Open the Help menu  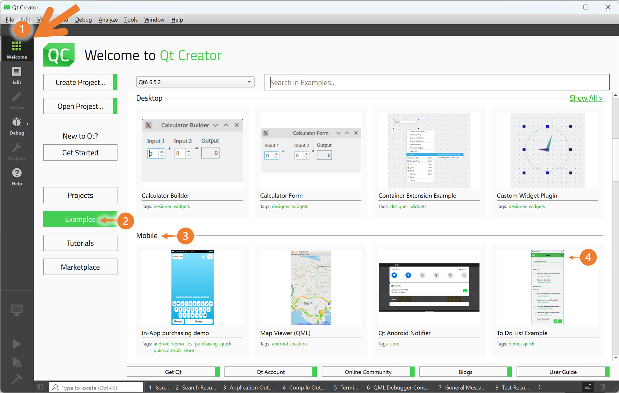177,20
